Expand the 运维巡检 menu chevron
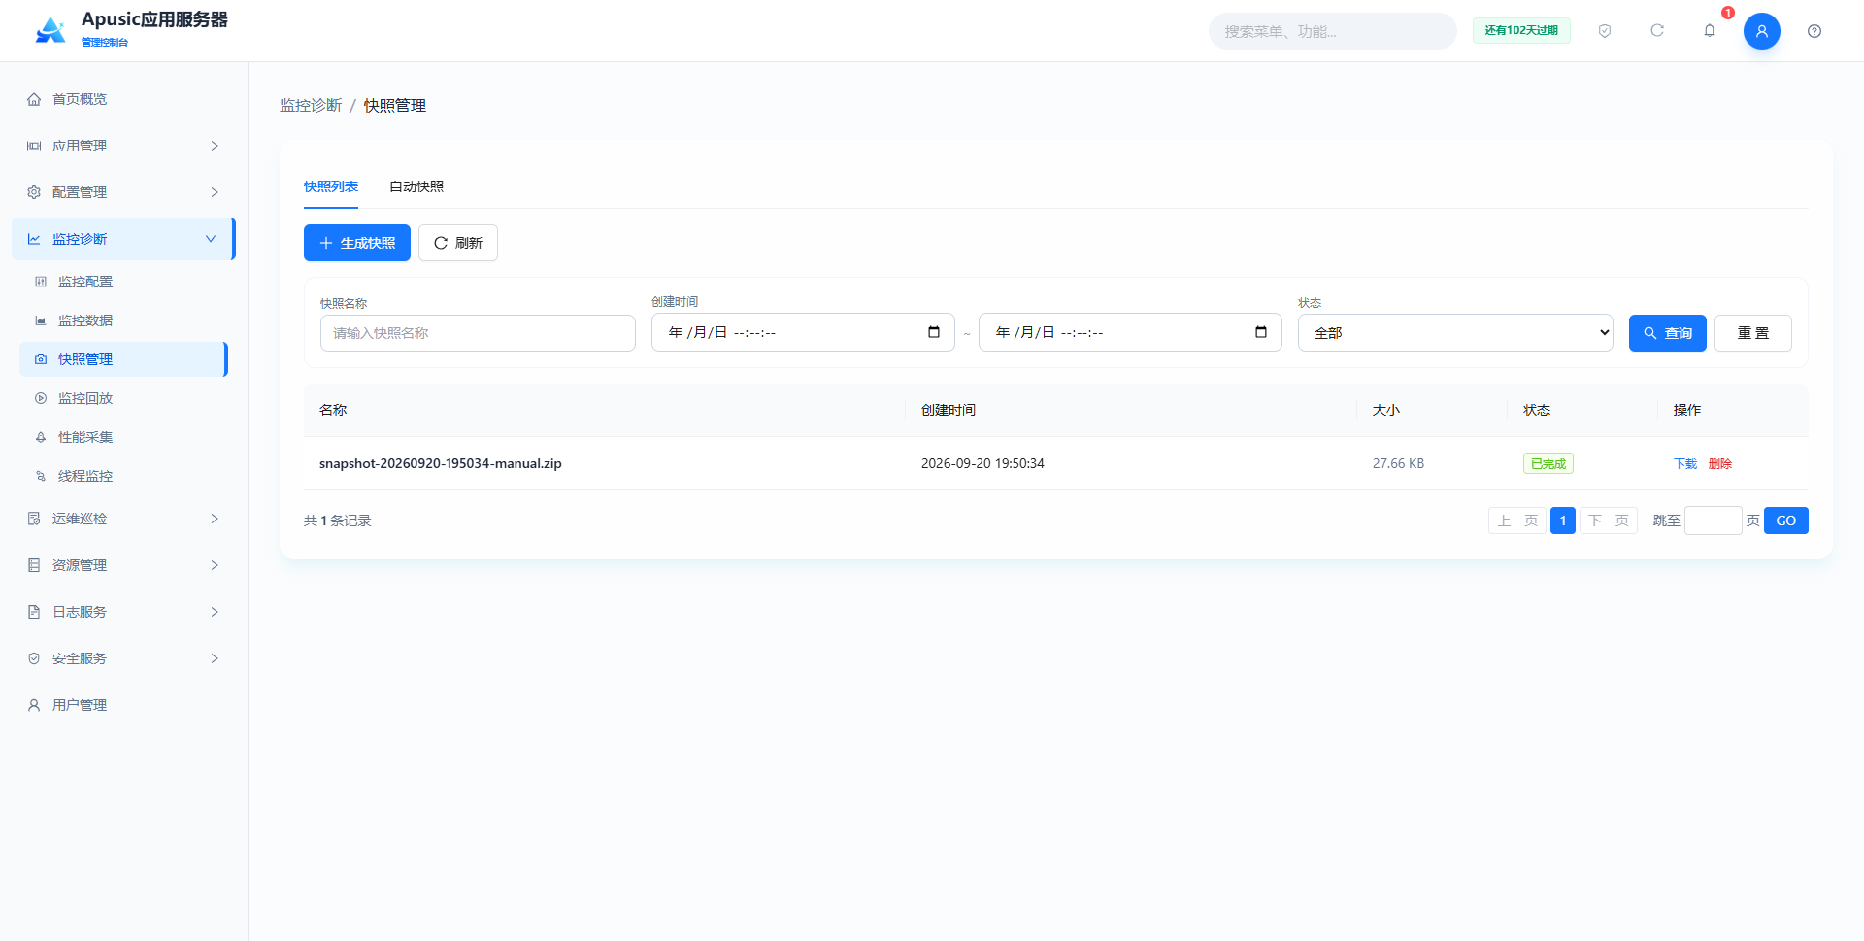 215,519
